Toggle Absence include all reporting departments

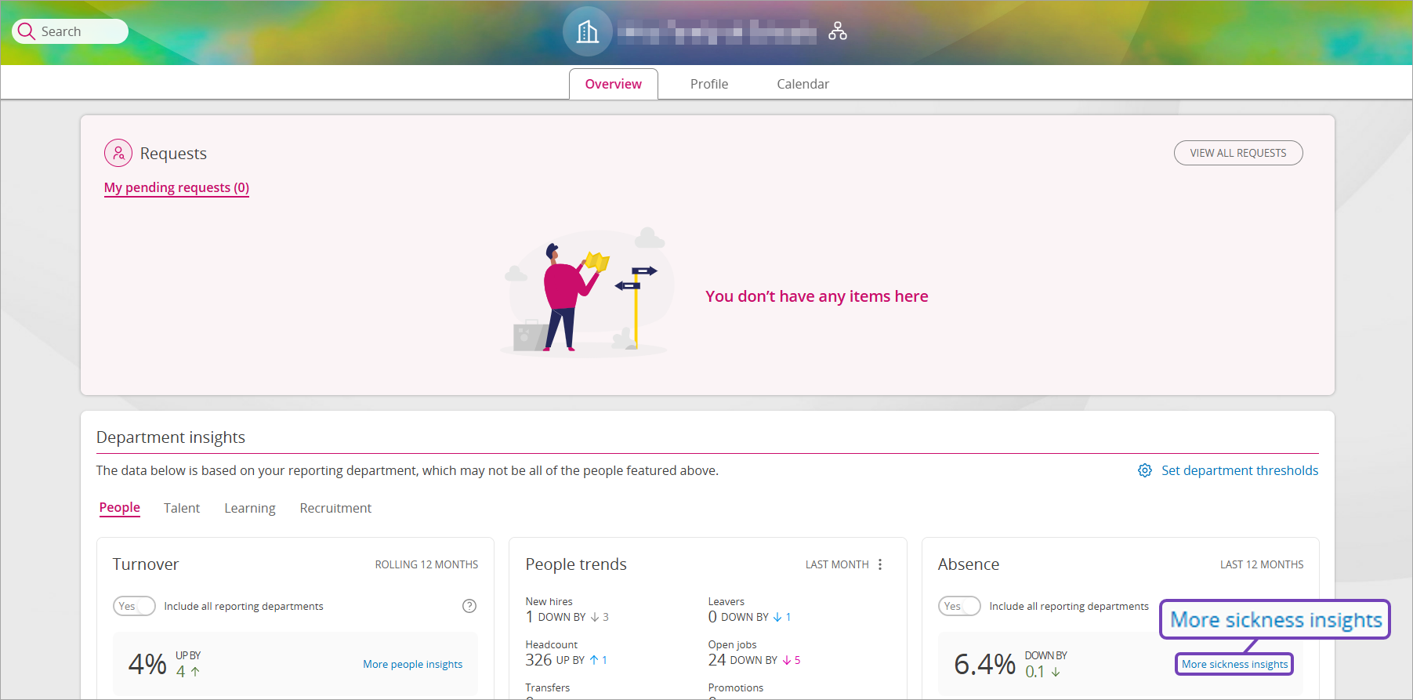959,606
